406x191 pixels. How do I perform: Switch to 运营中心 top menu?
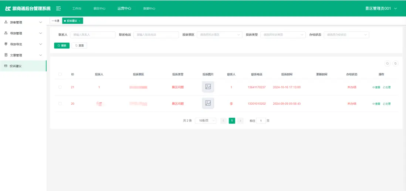(124, 8)
